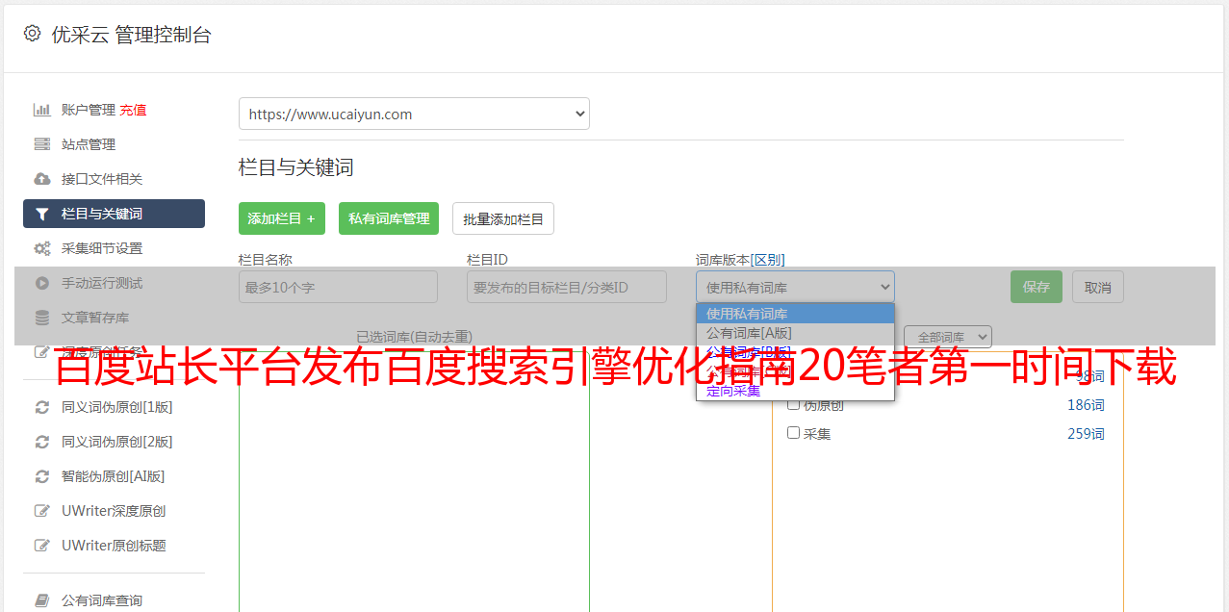
Task: Open the 全部词库 filter dropdown
Action: pos(948,337)
